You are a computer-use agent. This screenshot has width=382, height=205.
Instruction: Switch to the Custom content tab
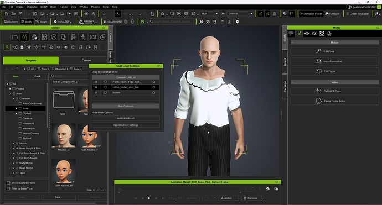[86, 60]
